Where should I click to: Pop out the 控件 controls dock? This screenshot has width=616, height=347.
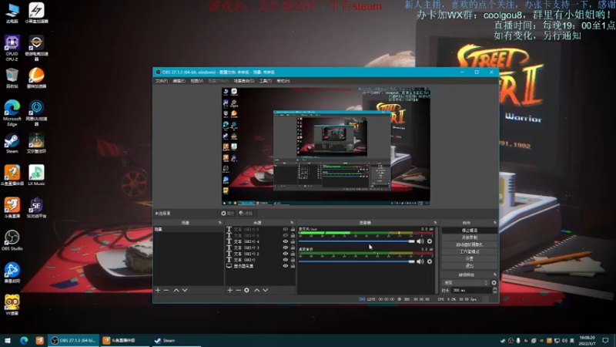coord(494,223)
